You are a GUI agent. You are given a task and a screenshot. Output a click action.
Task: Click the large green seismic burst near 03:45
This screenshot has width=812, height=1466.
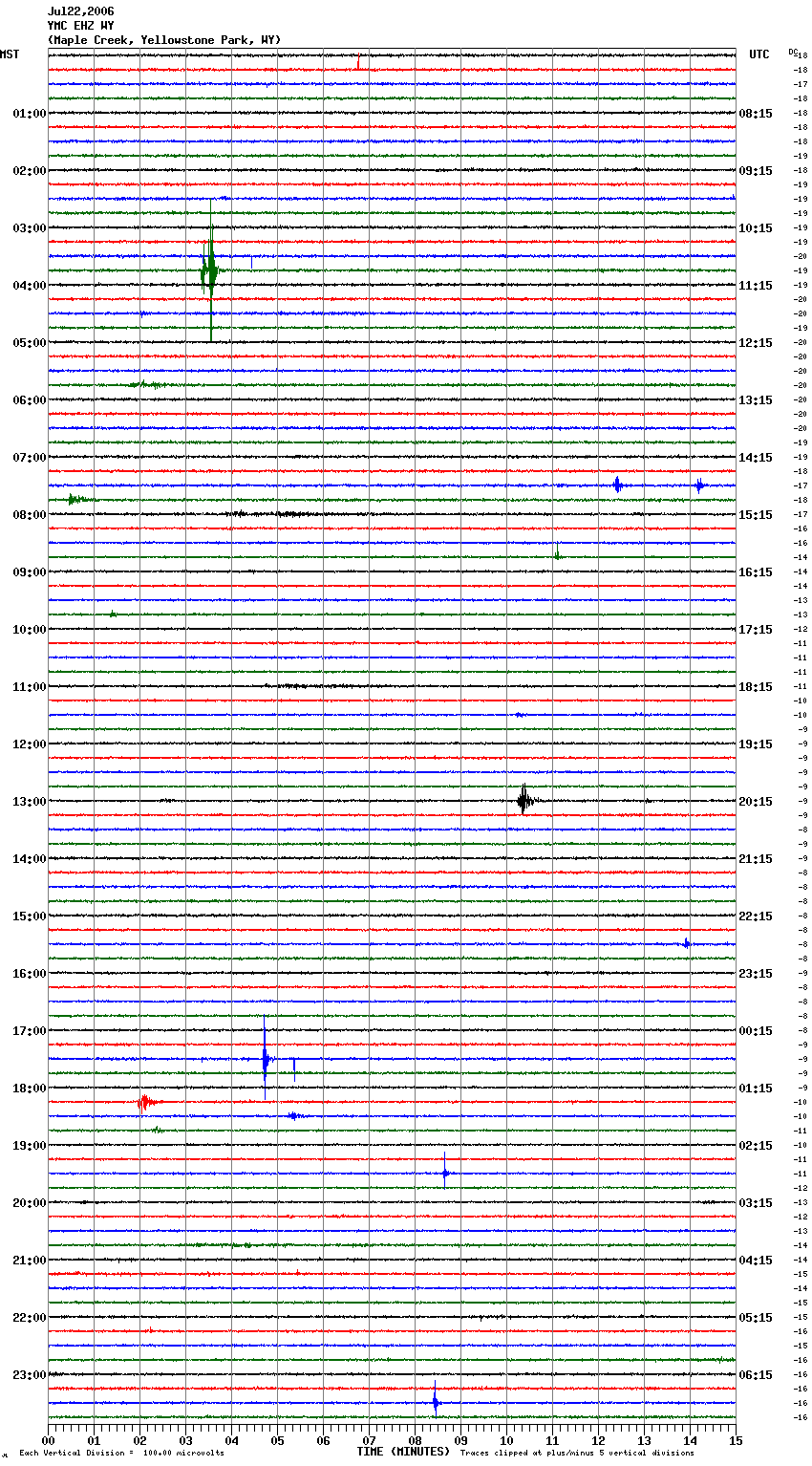click(210, 270)
